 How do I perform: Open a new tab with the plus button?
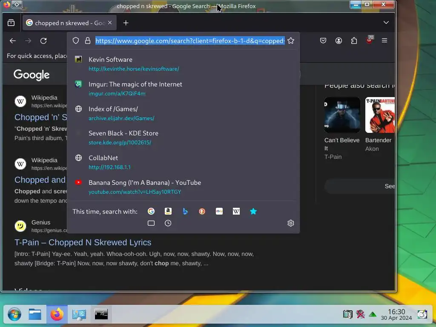coord(126,23)
